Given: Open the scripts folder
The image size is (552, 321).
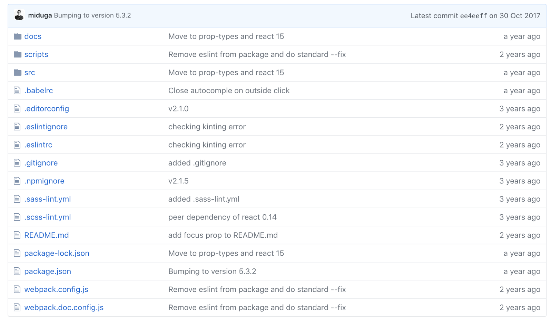Looking at the screenshot, I should [36, 54].
